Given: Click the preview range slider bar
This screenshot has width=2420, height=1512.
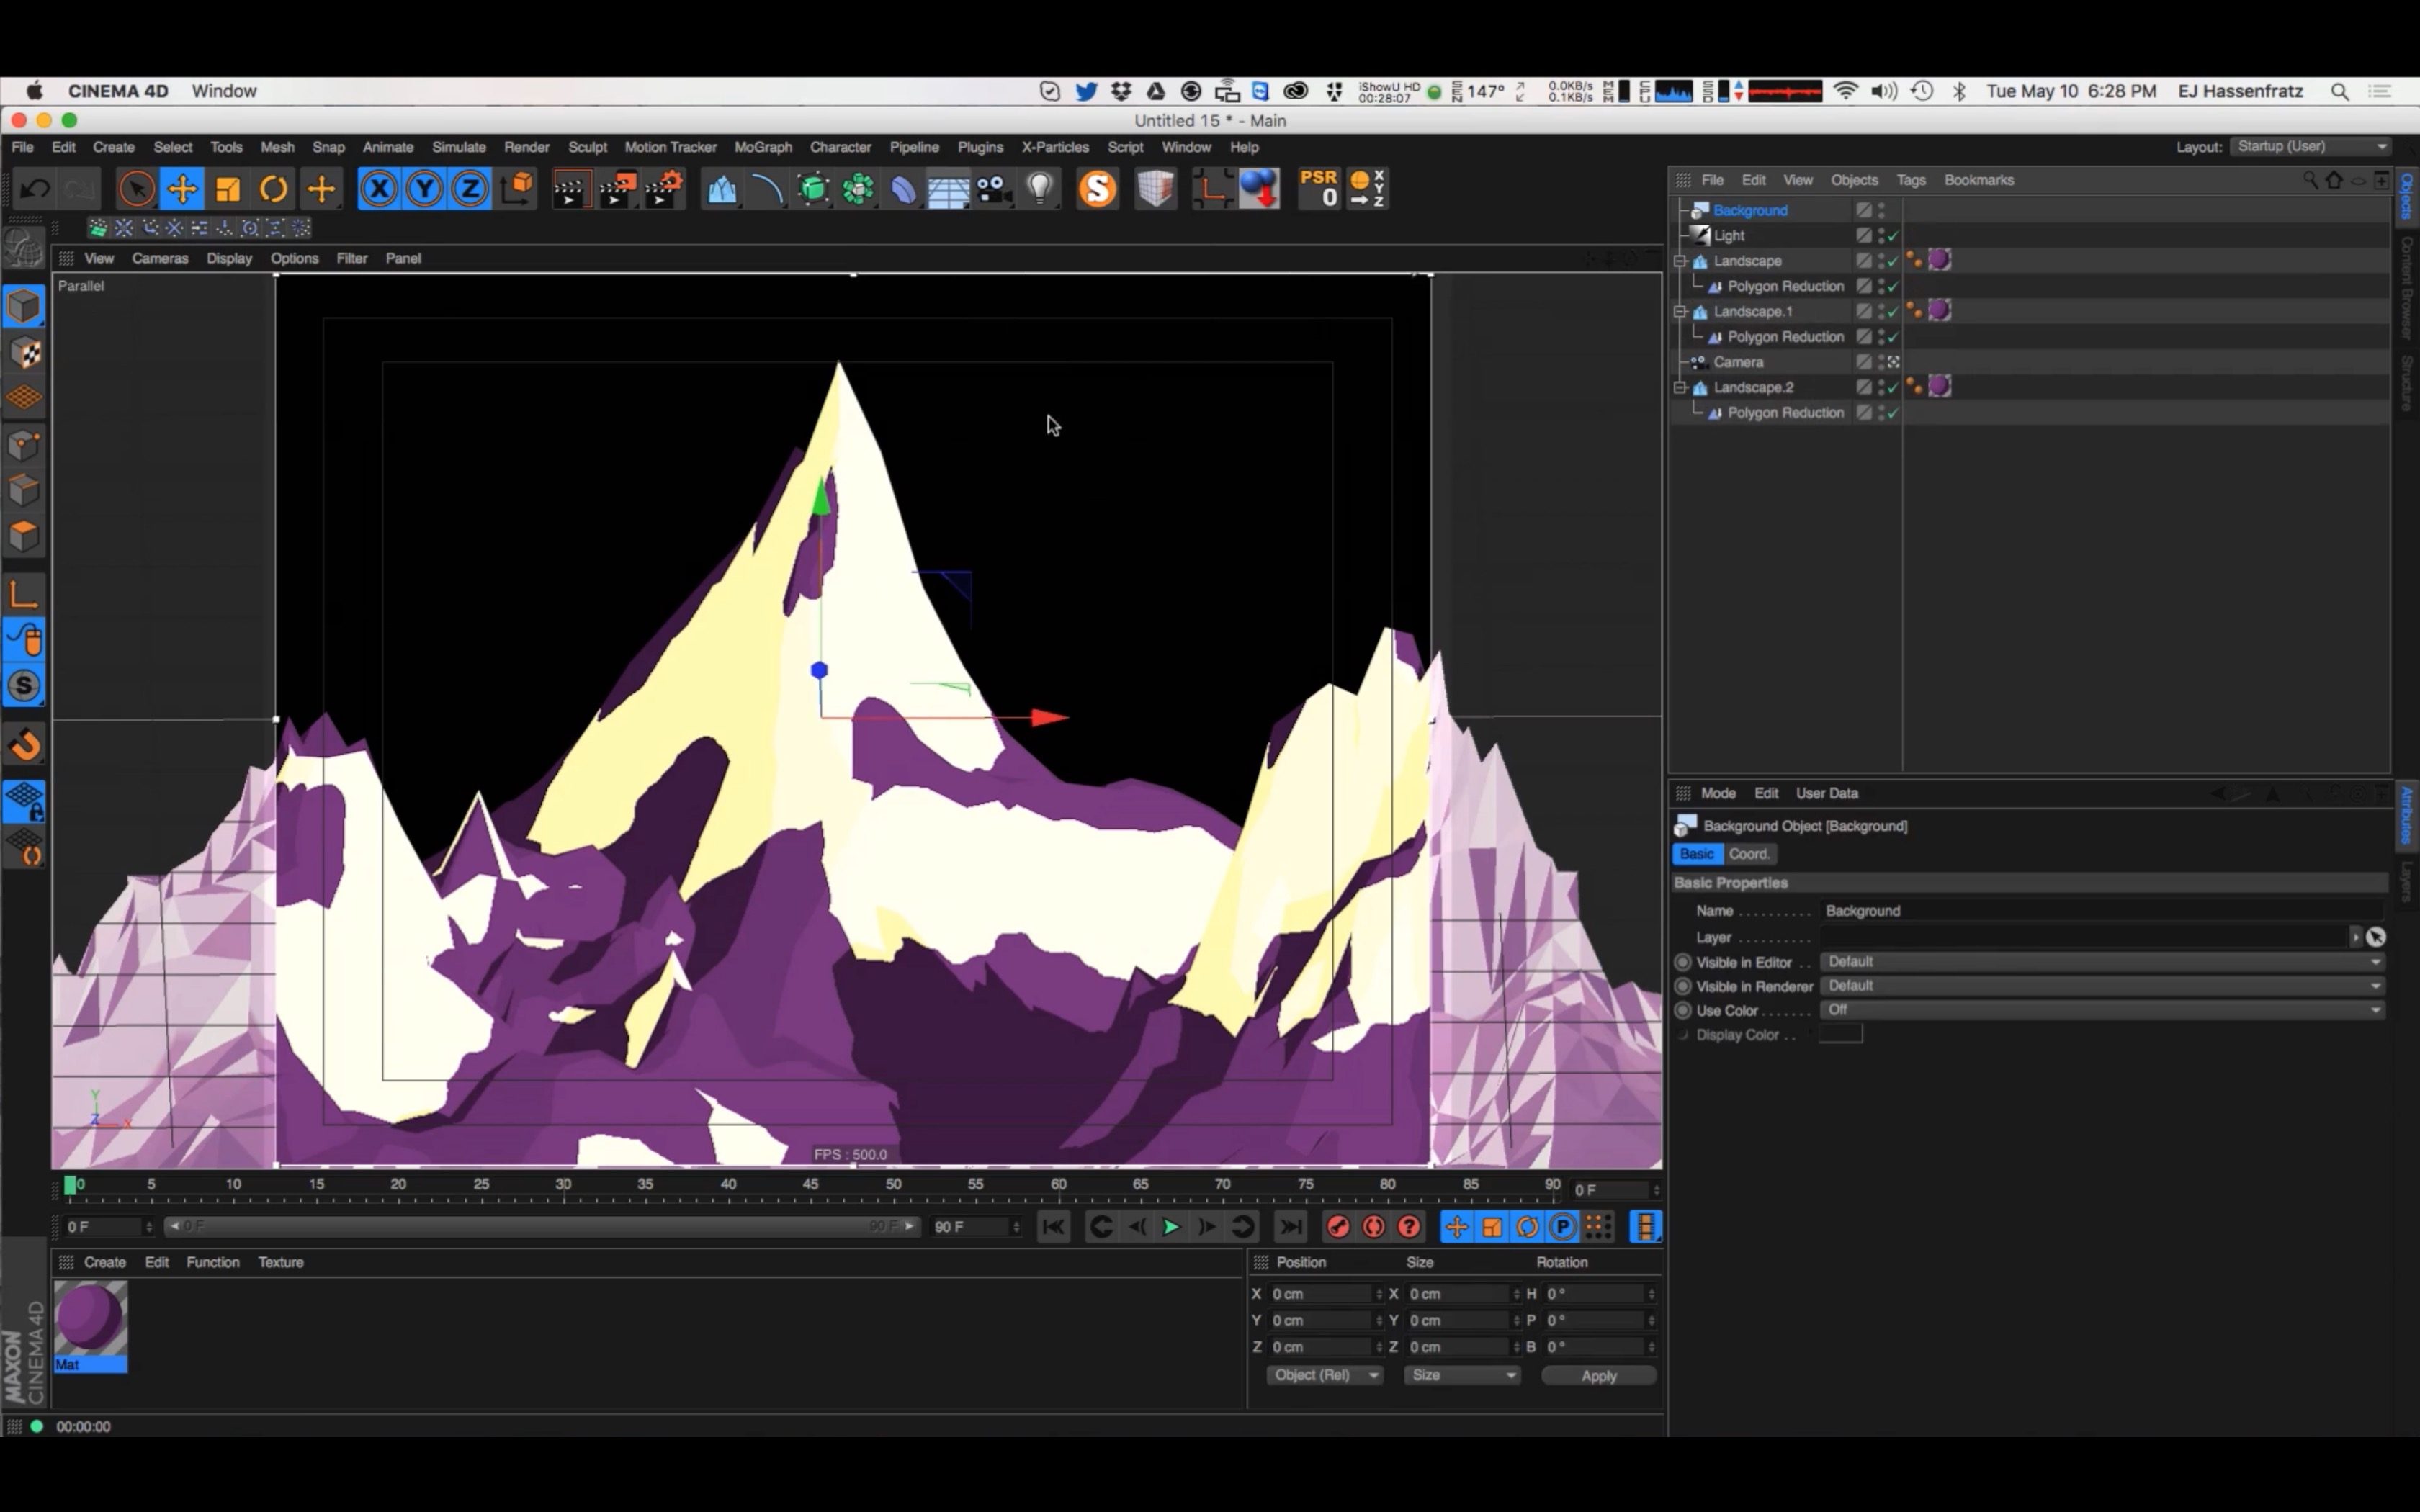Looking at the screenshot, I should [x=541, y=1226].
